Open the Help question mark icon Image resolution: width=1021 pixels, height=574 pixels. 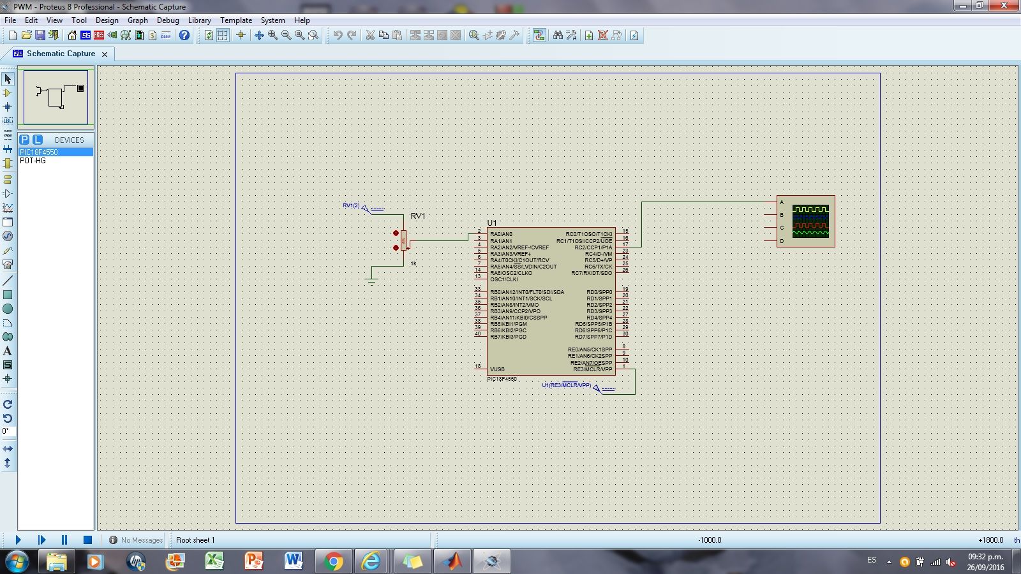pos(184,36)
